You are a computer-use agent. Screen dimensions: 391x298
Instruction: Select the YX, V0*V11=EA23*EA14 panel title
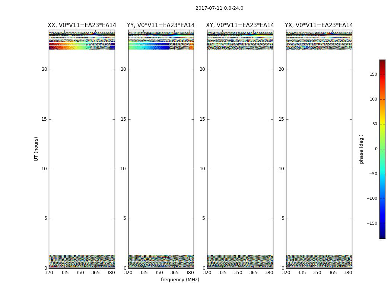[319, 25]
